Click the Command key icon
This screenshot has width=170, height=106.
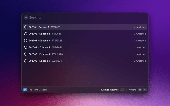coord(140,90)
